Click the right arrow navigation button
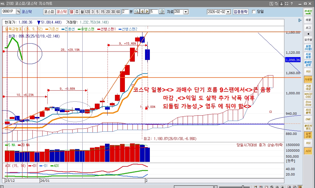The width and height of the screenshot is (315, 188). coord(147,12)
